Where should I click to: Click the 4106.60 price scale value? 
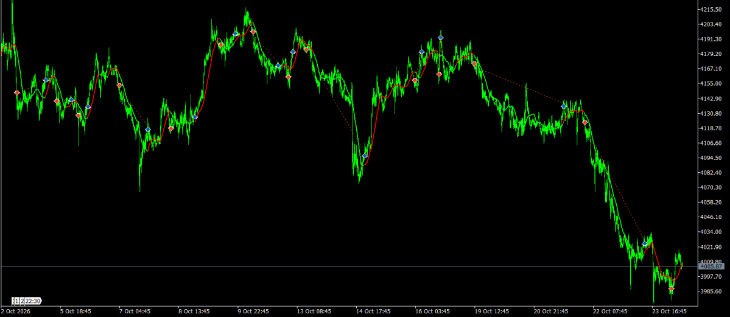[x=711, y=144]
